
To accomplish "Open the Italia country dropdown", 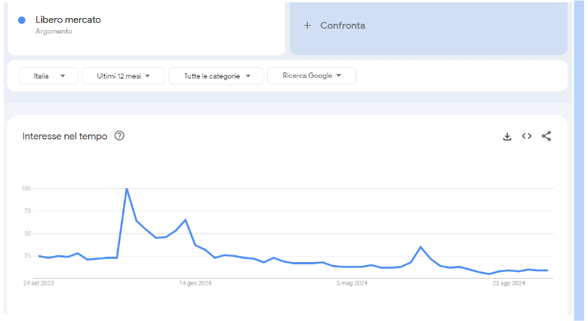I will pyautogui.click(x=48, y=76).
